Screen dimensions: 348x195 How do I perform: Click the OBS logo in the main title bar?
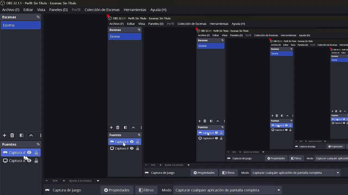(x=2, y=3)
